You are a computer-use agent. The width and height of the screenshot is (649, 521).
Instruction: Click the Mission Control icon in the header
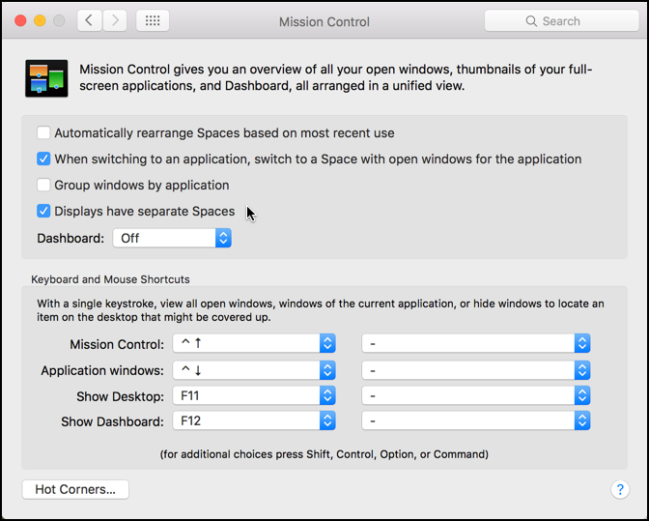click(45, 78)
